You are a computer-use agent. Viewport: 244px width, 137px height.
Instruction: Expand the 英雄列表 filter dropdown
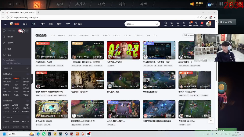[84, 35]
